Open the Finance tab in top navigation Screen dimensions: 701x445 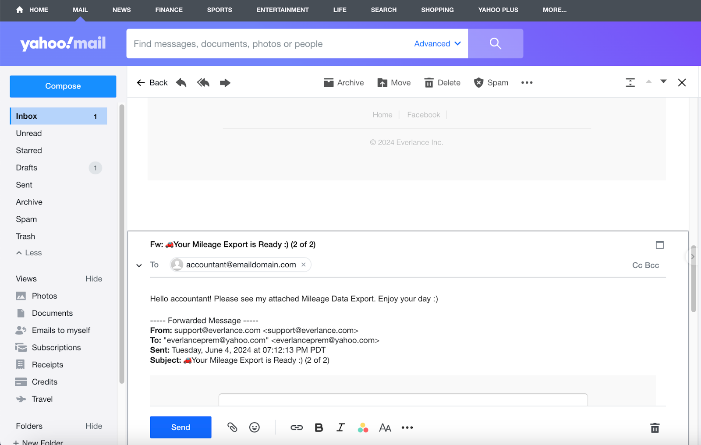point(169,10)
